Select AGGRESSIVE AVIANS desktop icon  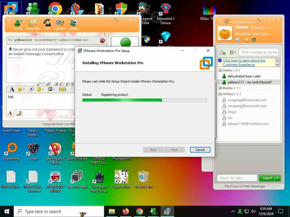pyautogui.click(x=55, y=182)
